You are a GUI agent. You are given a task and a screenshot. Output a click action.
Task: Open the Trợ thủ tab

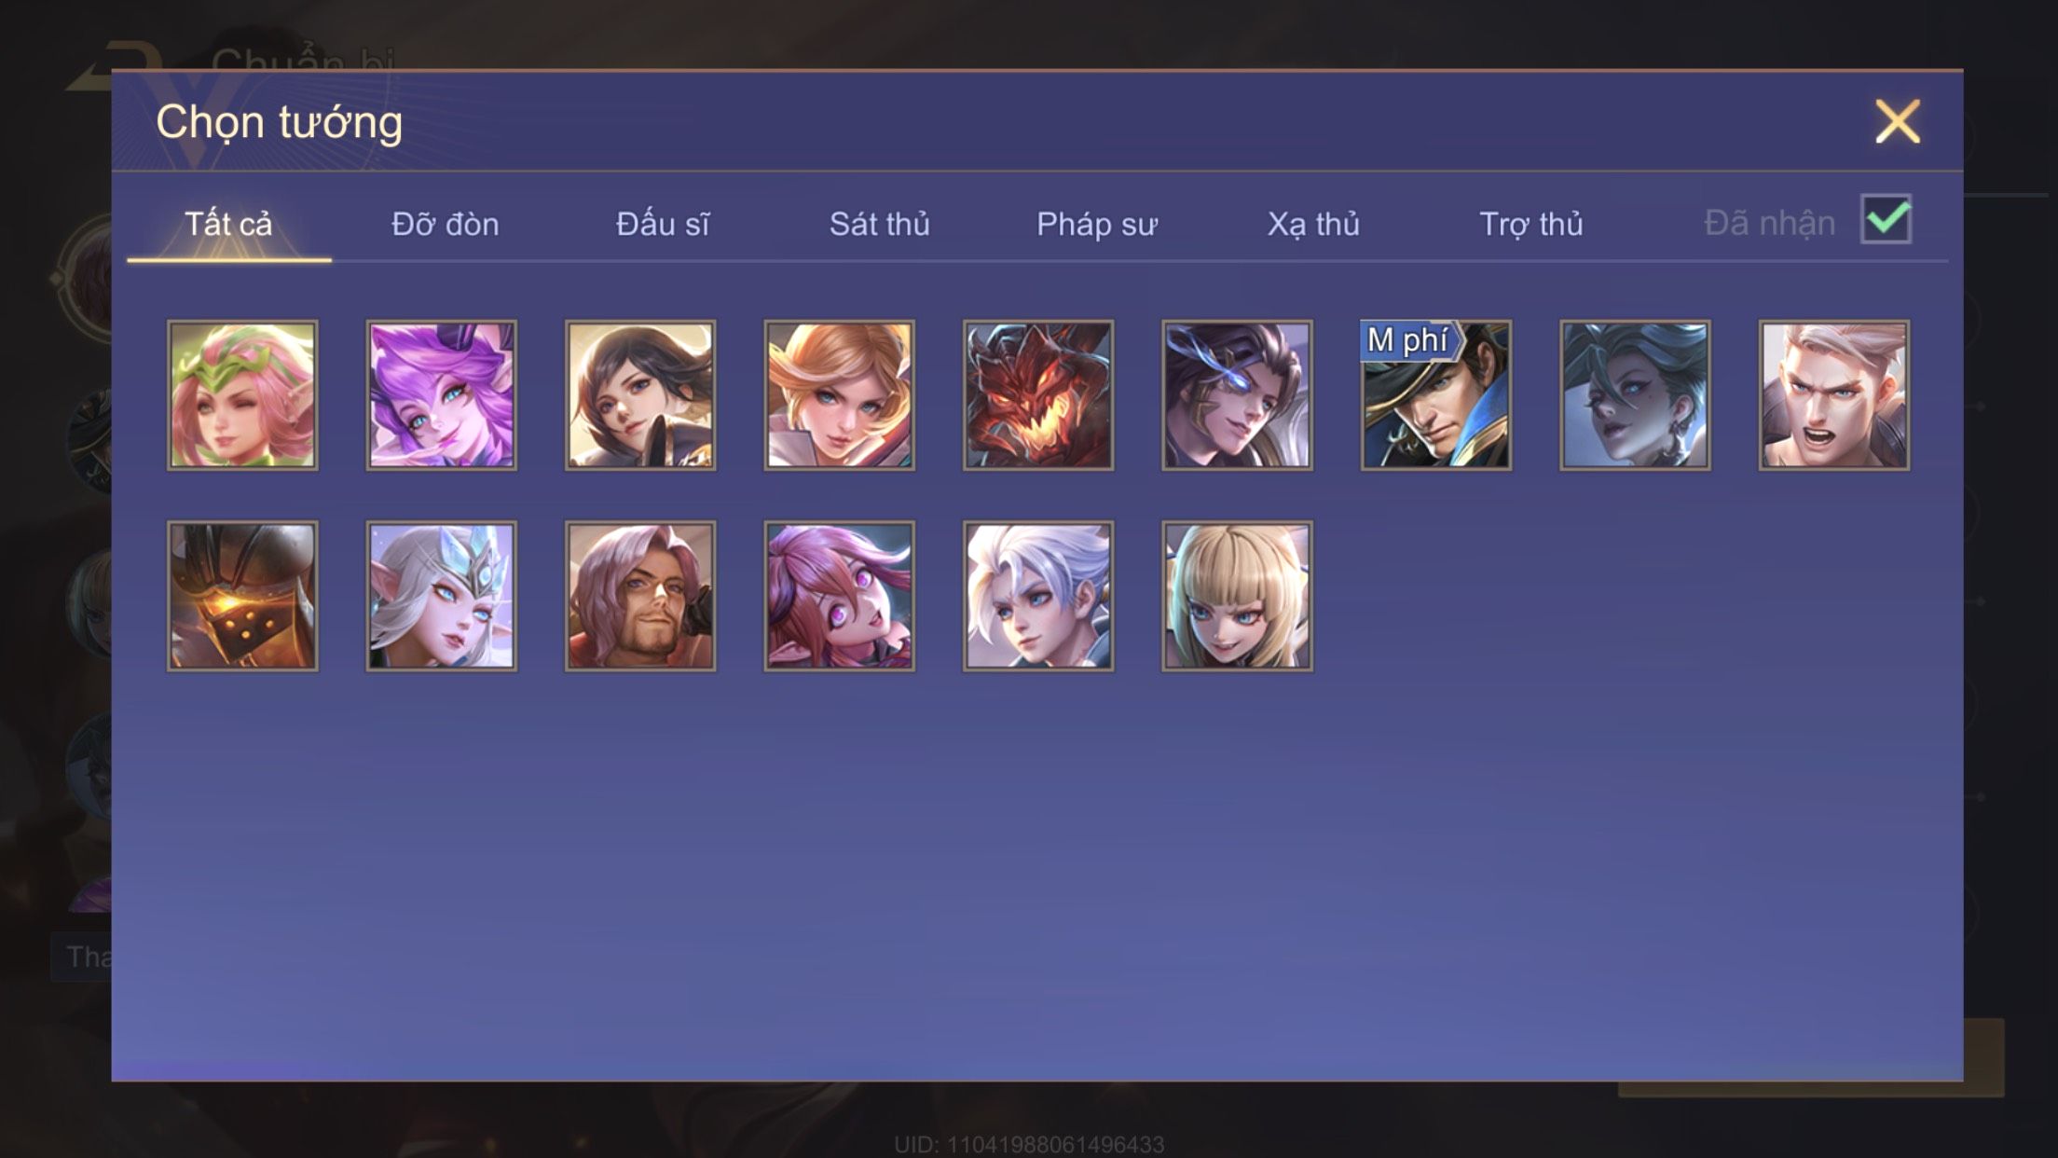click(1531, 224)
